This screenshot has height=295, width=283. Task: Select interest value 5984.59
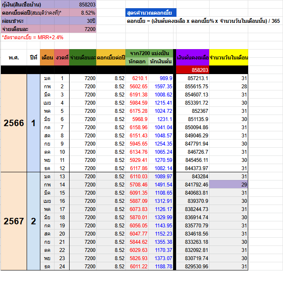[137, 103]
